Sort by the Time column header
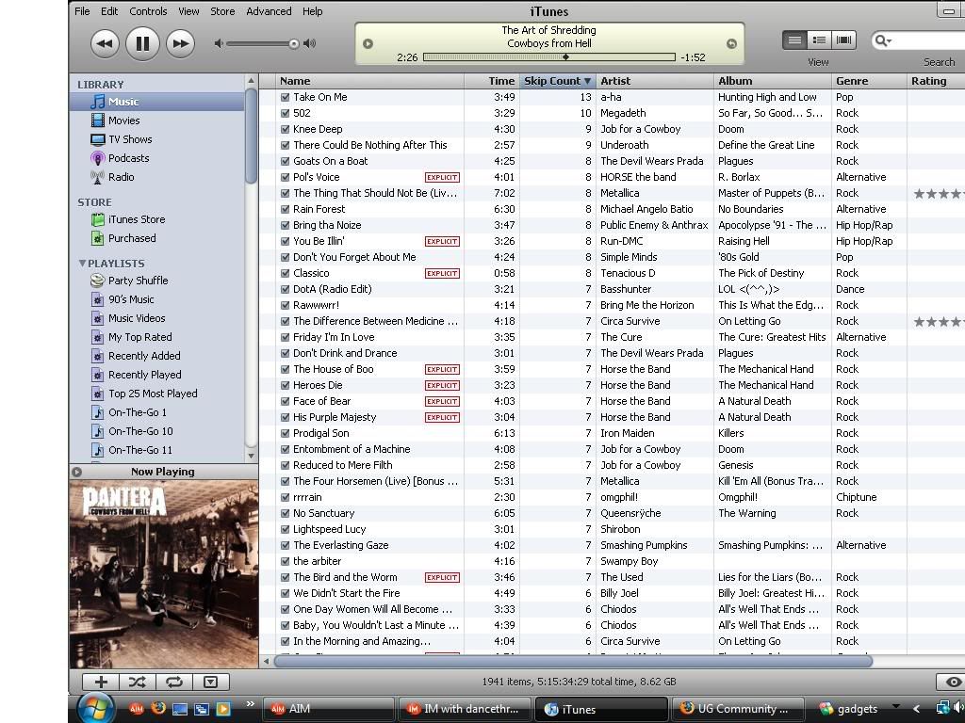Image resolution: width=965 pixels, height=723 pixels. [x=492, y=81]
